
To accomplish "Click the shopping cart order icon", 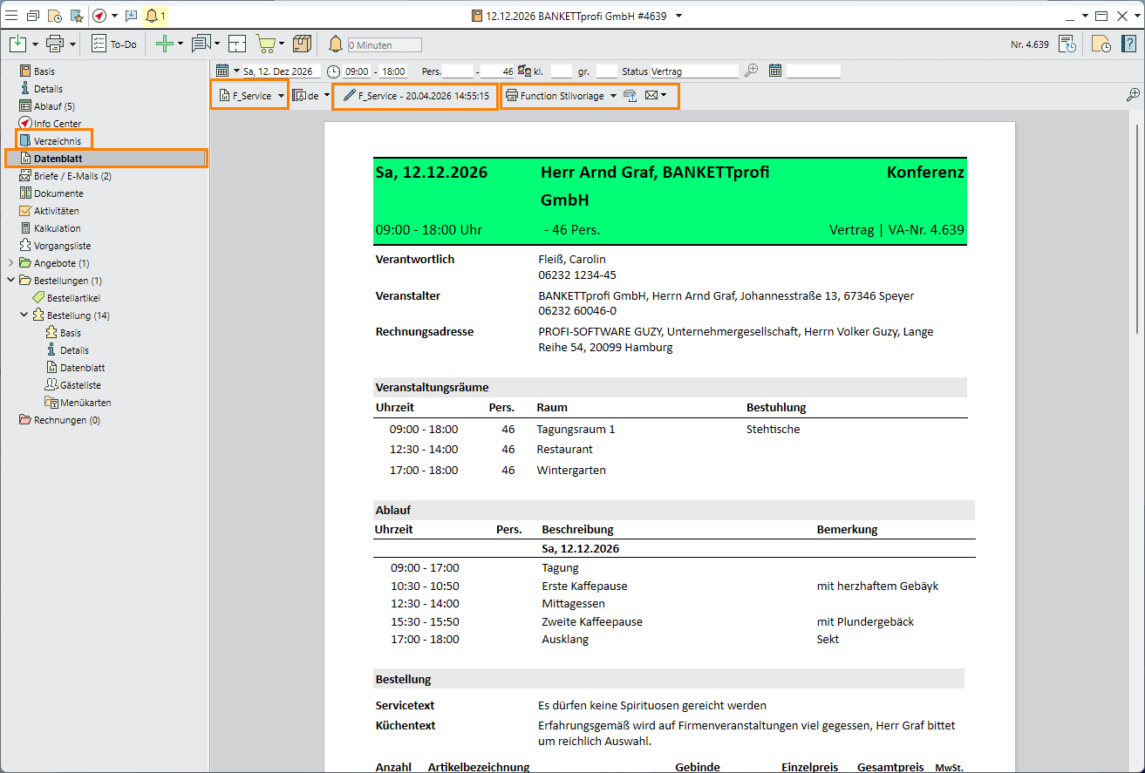I will click(265, 44).
